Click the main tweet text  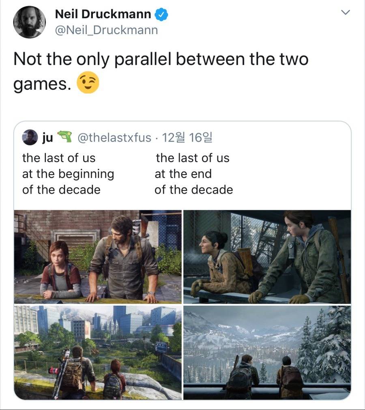point(161,71)
